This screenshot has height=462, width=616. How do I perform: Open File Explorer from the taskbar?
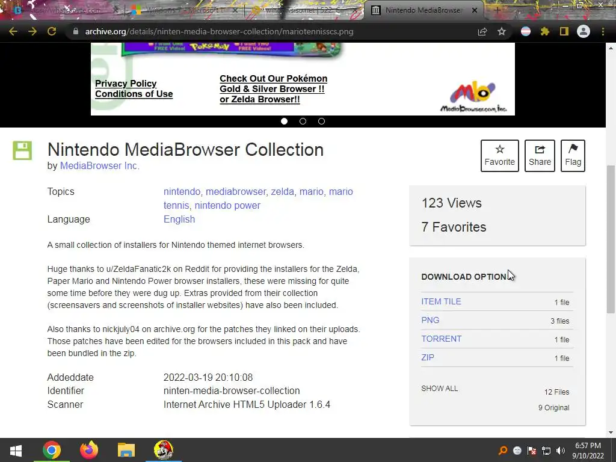(126, 450)
